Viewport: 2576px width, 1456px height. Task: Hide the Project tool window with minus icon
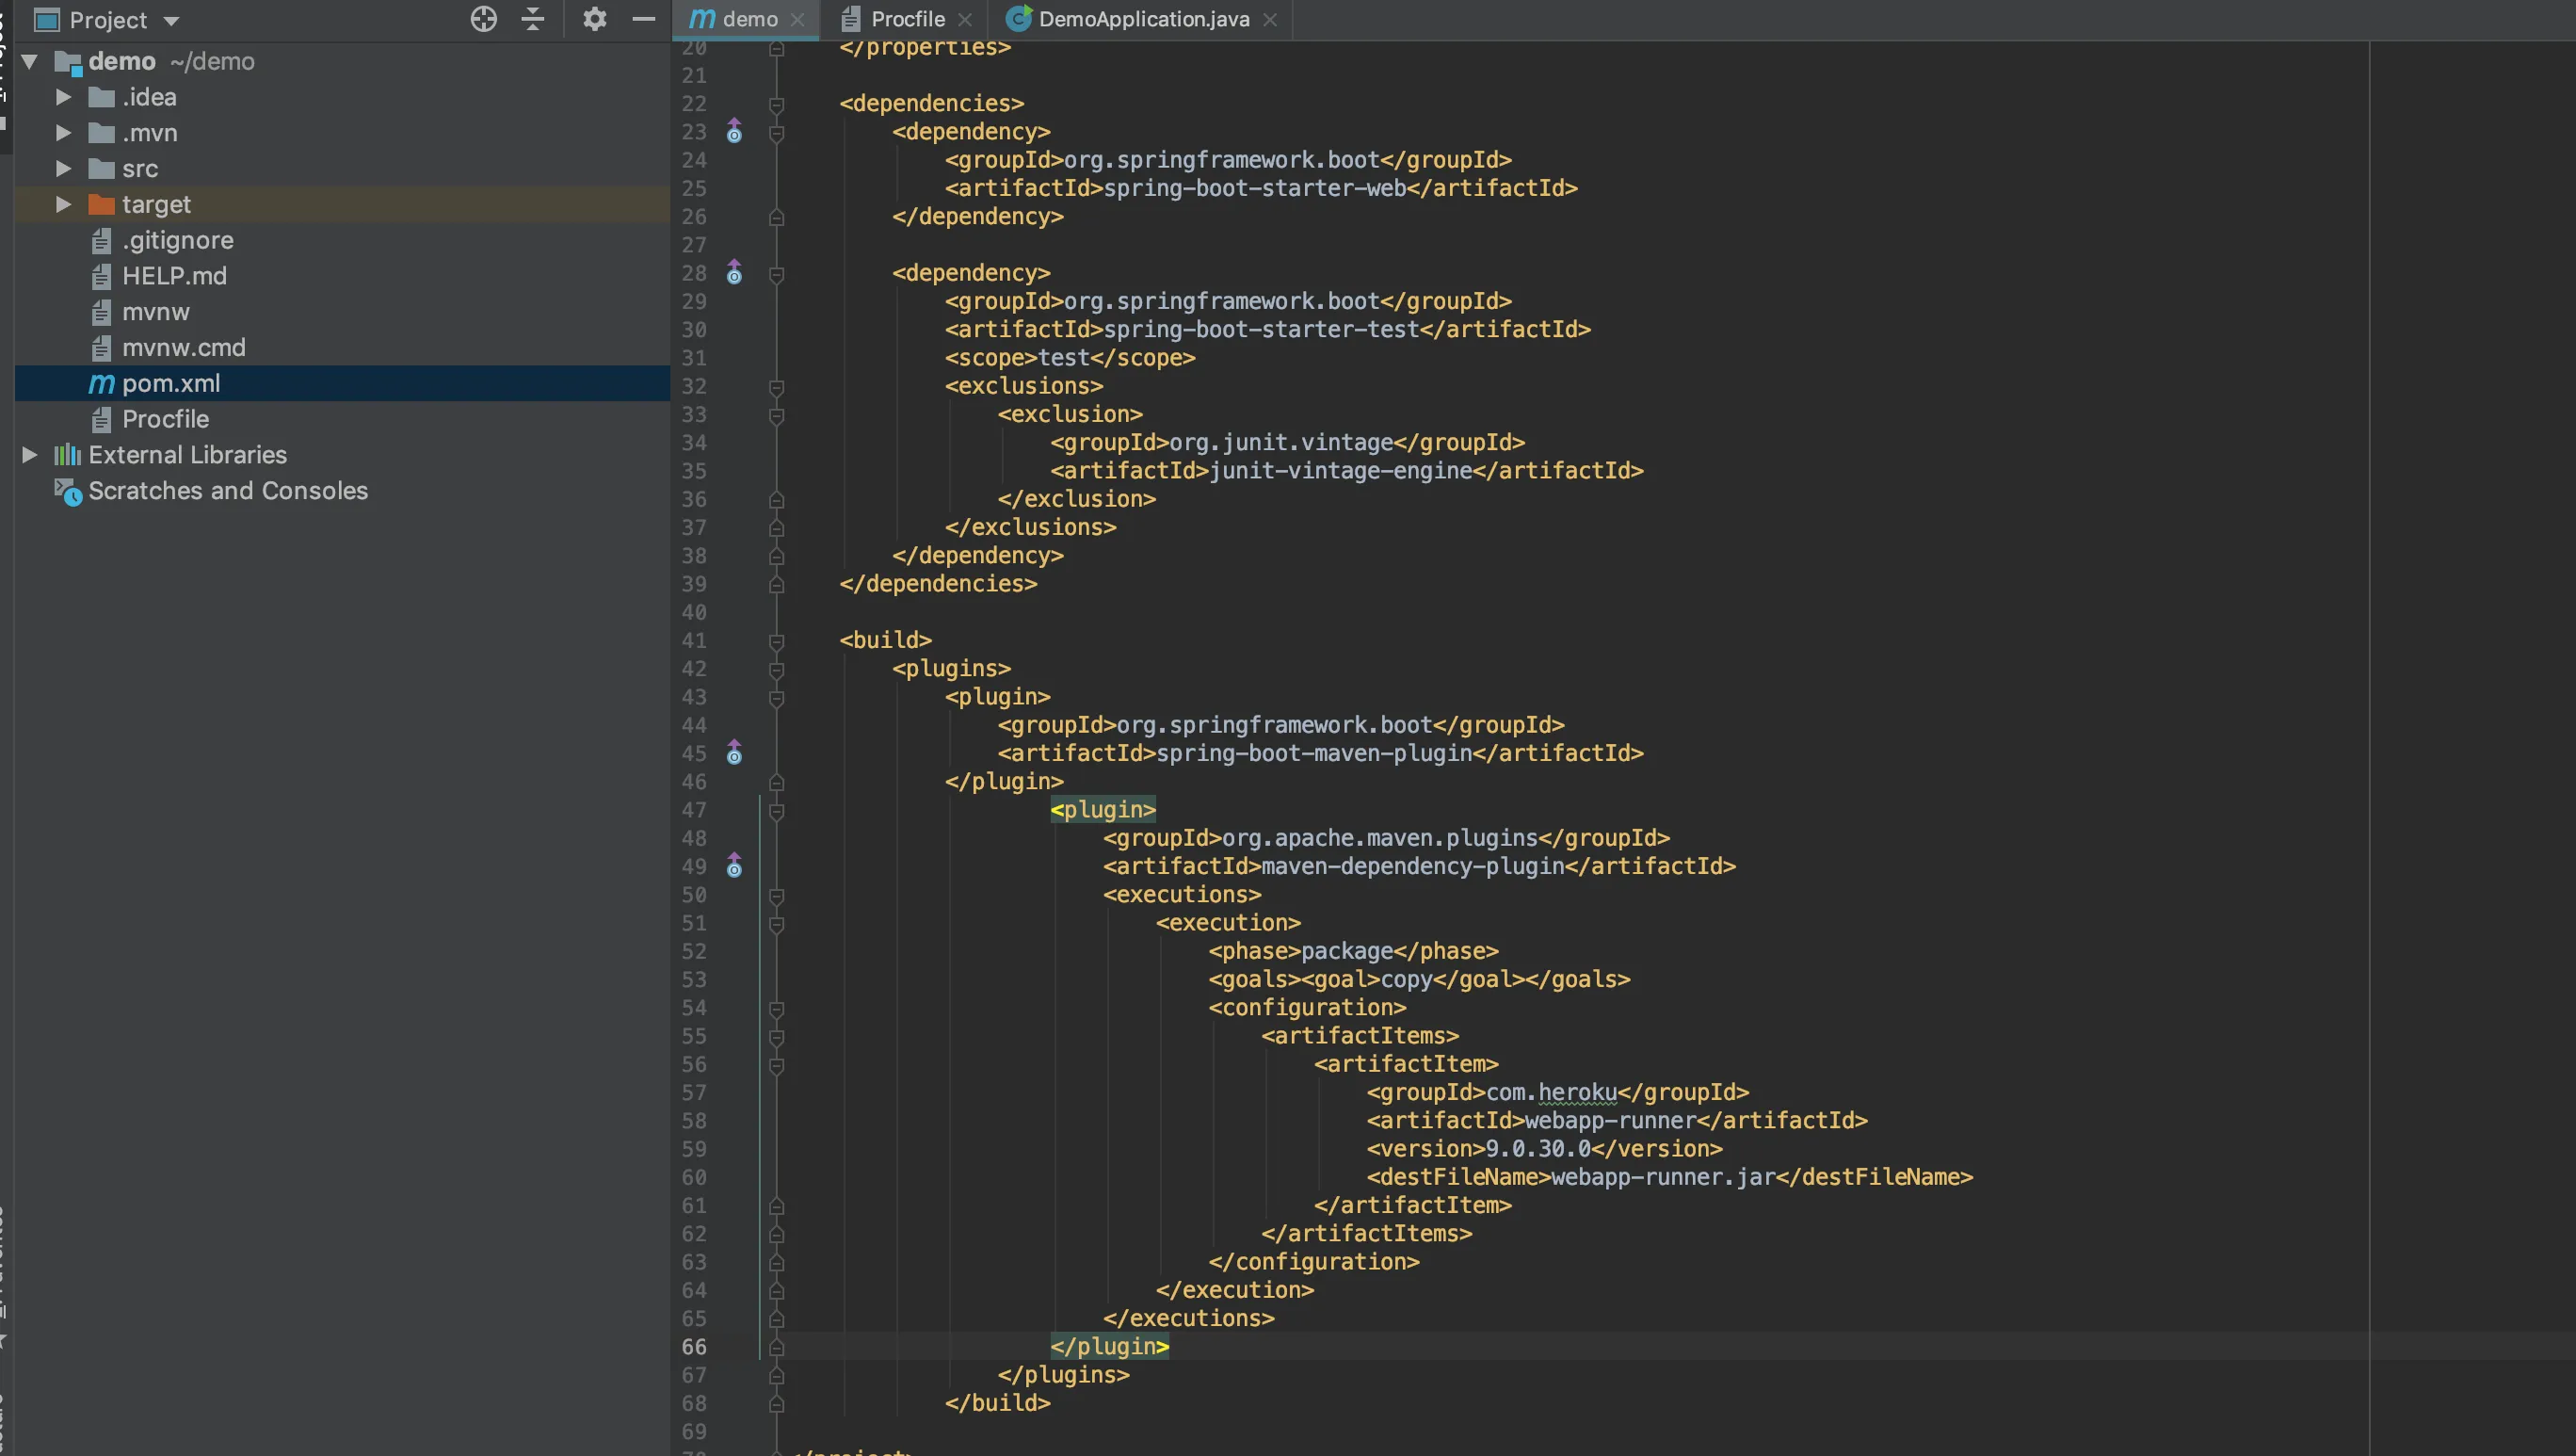click(x=644, y=19)
